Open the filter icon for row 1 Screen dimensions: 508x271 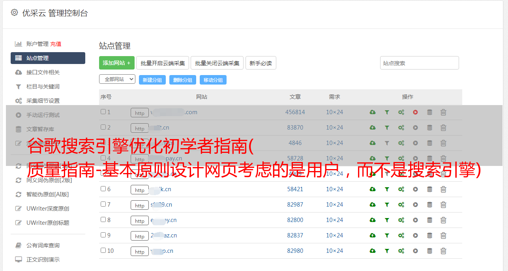point(387,112)
